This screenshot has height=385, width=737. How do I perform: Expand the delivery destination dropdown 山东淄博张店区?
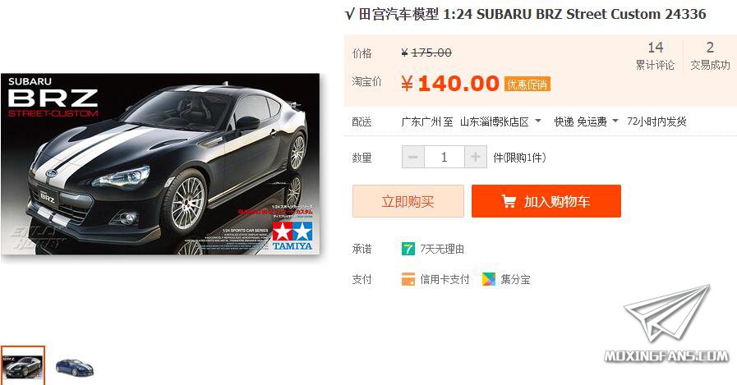tap(500, 121)
